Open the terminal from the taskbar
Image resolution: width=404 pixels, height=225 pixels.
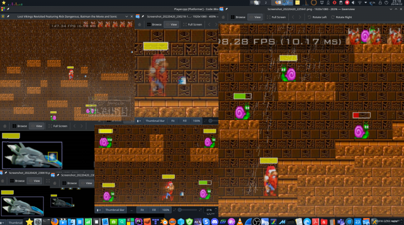tap(46, 221)
